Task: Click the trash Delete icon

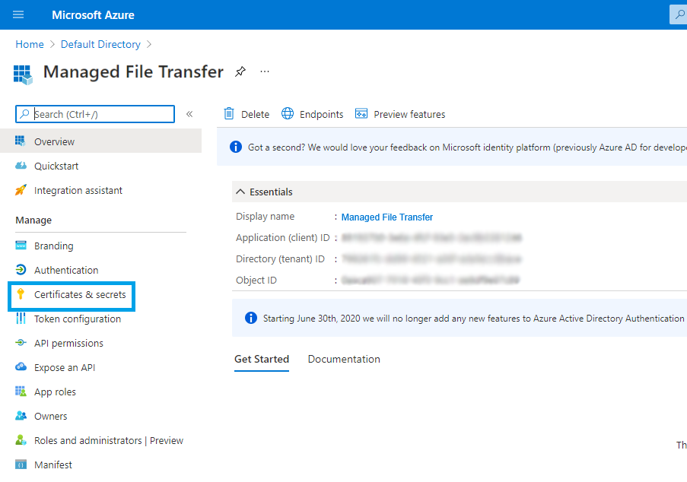Action: 229,114
